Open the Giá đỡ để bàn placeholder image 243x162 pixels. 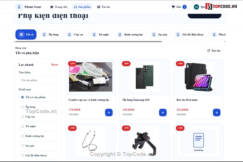(x=198, y=141)
